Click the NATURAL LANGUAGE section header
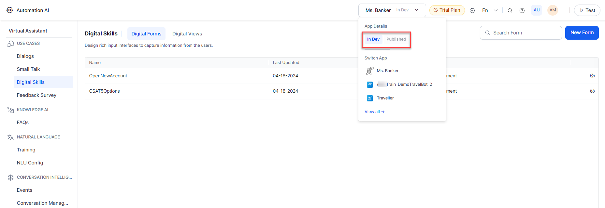 click(38, 137)
